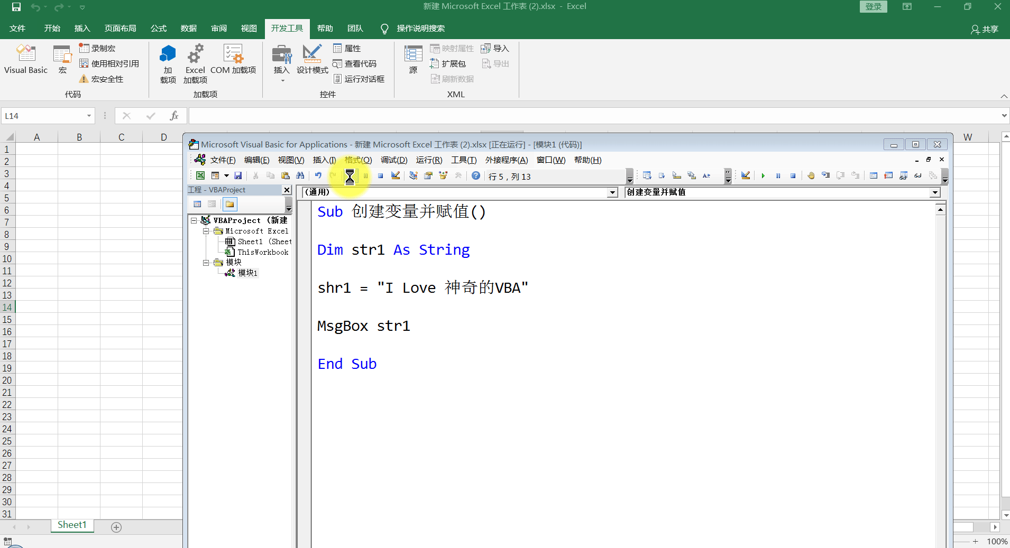The height and width of the screenshot is (548, 1010).
Task: Open Immediate Window icon in Debug toolbar
Action: [x=888, y=175]
